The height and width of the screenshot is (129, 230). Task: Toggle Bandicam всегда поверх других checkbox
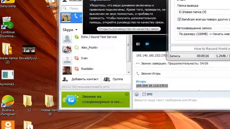click(179, 19)
